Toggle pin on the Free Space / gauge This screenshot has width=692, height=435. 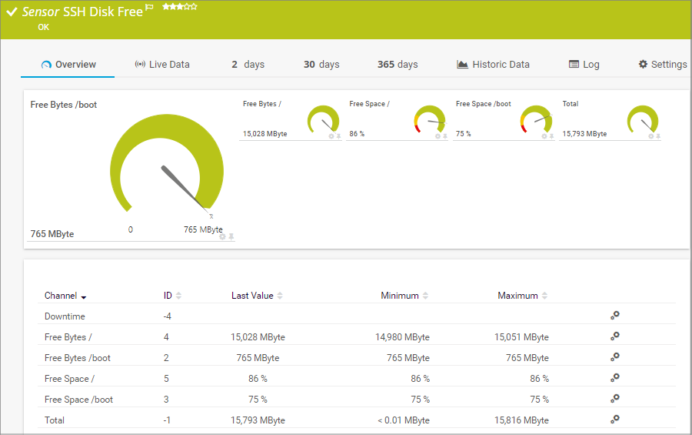coord(445,136)
